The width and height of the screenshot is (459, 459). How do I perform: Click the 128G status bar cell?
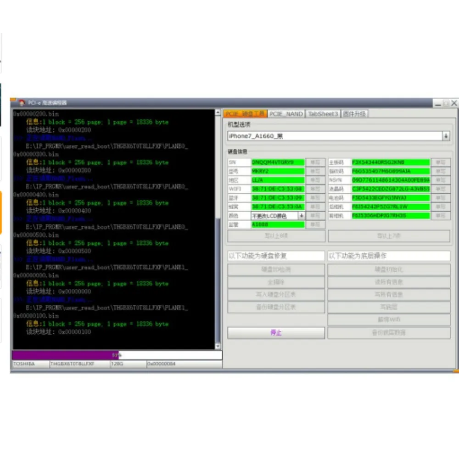[128, 364]
